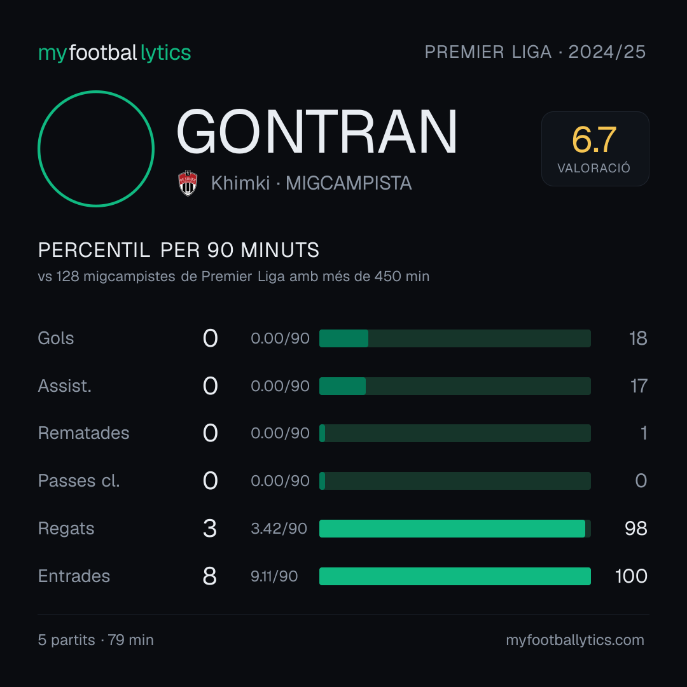Click the Rematades percentile bar
Image resolution: width=687 pixels, height=687 pixels.
click(x=455, y=433)
